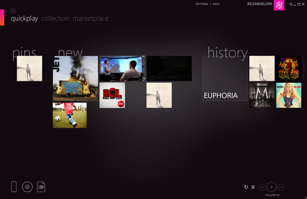Click the RCANDELORI username

(x=260, y=4)
